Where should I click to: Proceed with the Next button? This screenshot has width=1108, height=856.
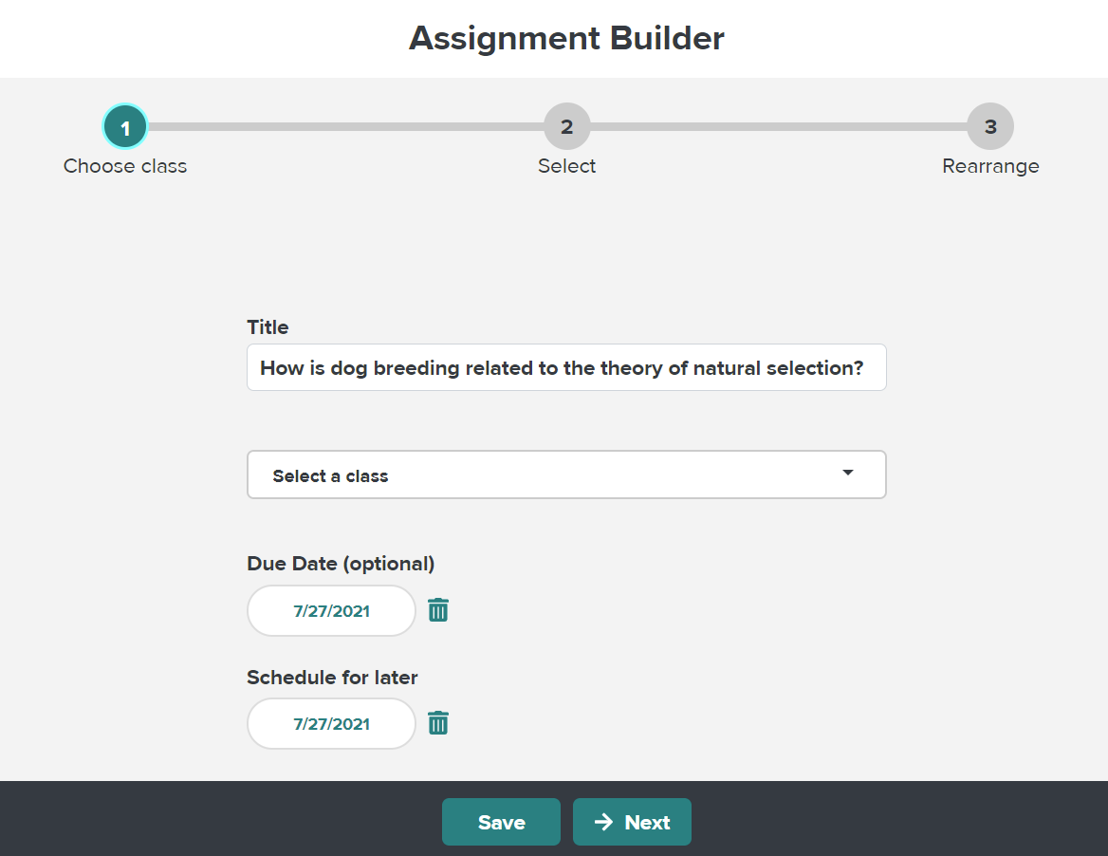tap(632, 822)
